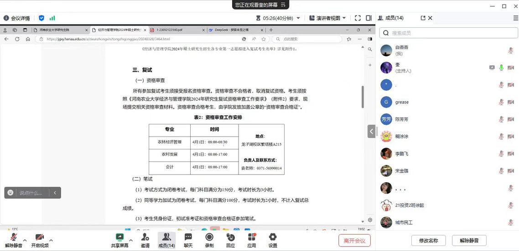Toggle recording with the 录制 button
Image resolution: width=519 pixels, height=251 pixels.
pyautogui.click(x=209, y=240)
